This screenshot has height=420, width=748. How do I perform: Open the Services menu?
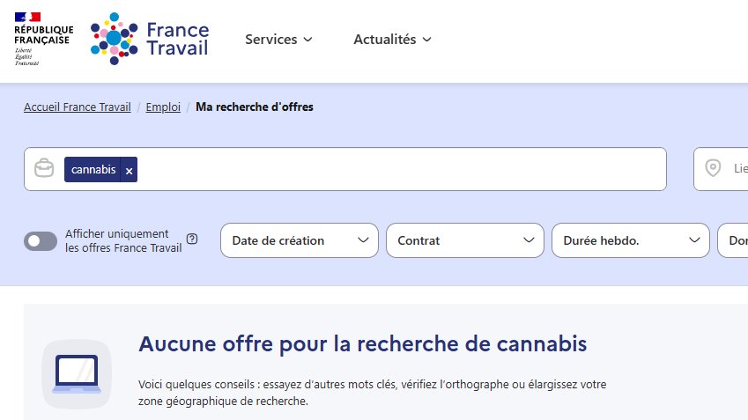point(278,40)
